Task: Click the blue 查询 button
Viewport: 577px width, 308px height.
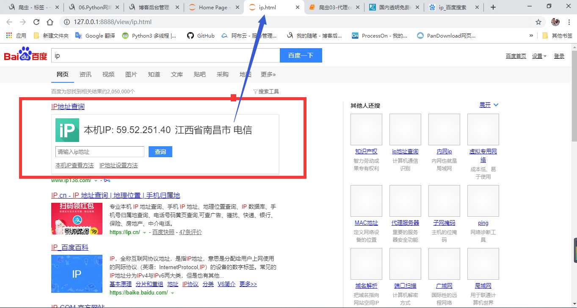Action: point(160,152)
